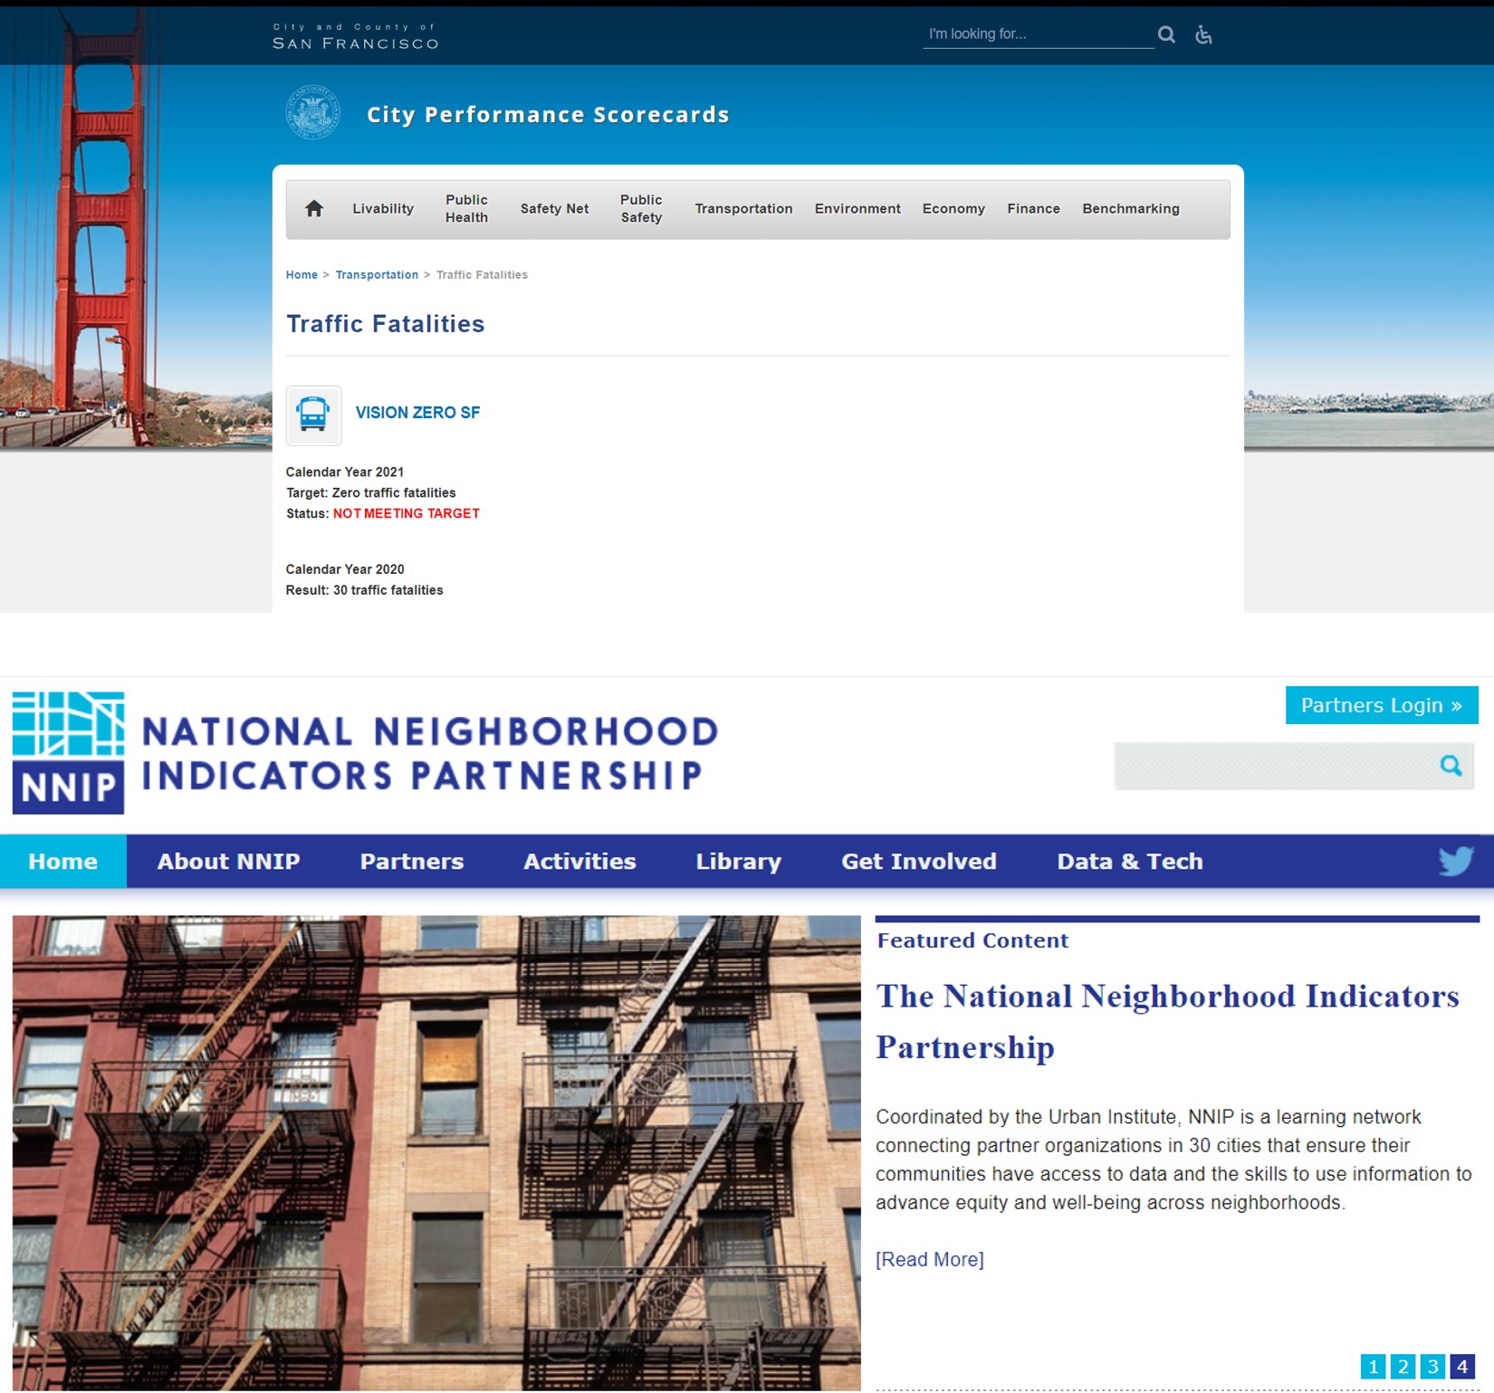Click the City Performance Scorecards title

[548, 115]
